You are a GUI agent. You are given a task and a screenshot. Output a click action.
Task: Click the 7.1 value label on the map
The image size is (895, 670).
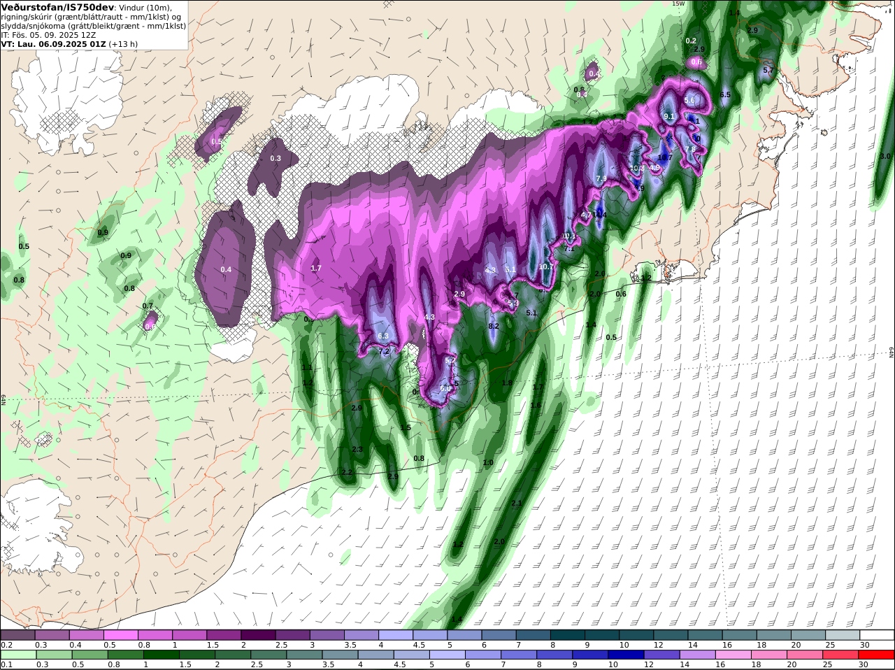coord(569,248)
